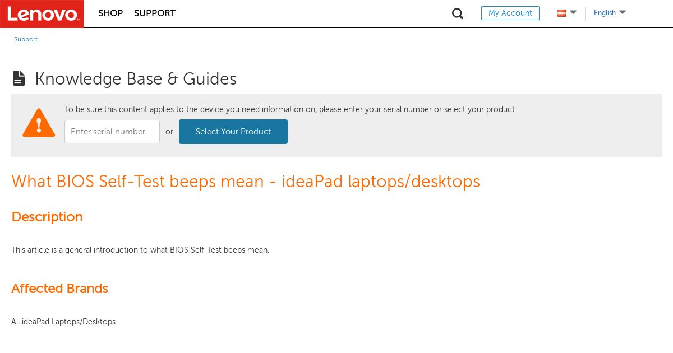This screenshot has height=353, width=673.
Task: Click the orange warning triangle icon
Action: (x=39, y=123)
